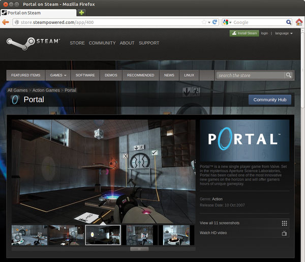Click the thumbnail strip scrollbar handle
The image size is (305, 262).
[x=139, y=249]
